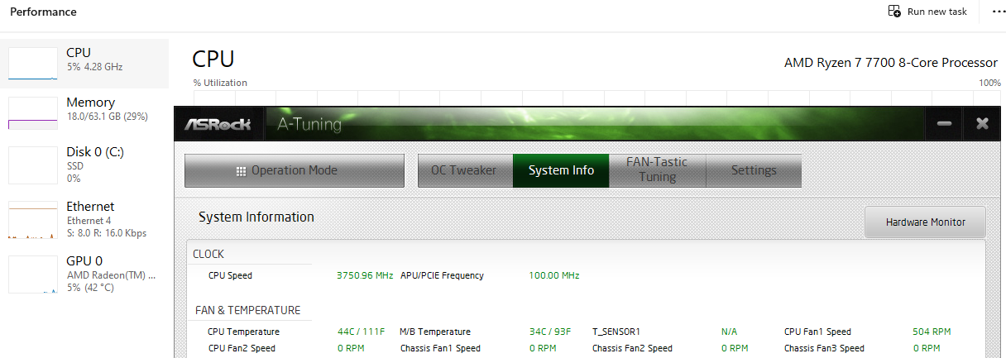Click the Chassis Fan3 Speed label
This screenshot has width=1006, height=358.
pos(824,348)
